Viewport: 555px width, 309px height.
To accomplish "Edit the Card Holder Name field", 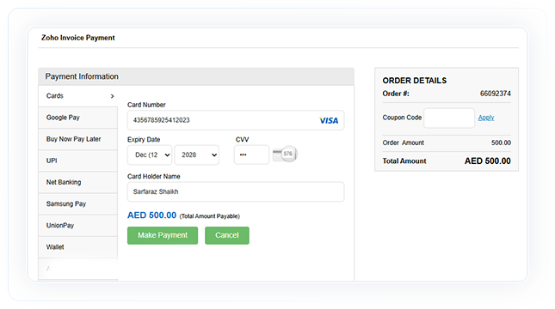I will click(x=236, y=191).
